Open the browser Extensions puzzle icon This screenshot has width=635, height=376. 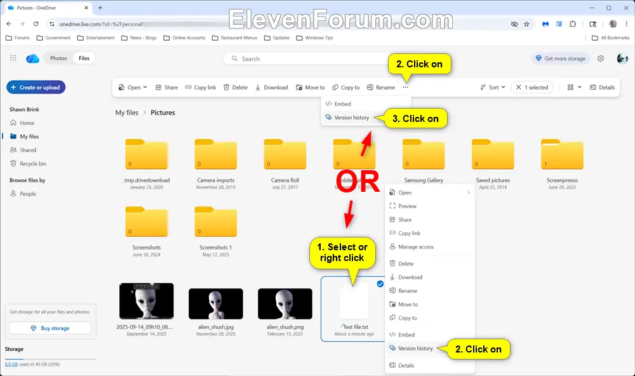(x=573, y=24)
